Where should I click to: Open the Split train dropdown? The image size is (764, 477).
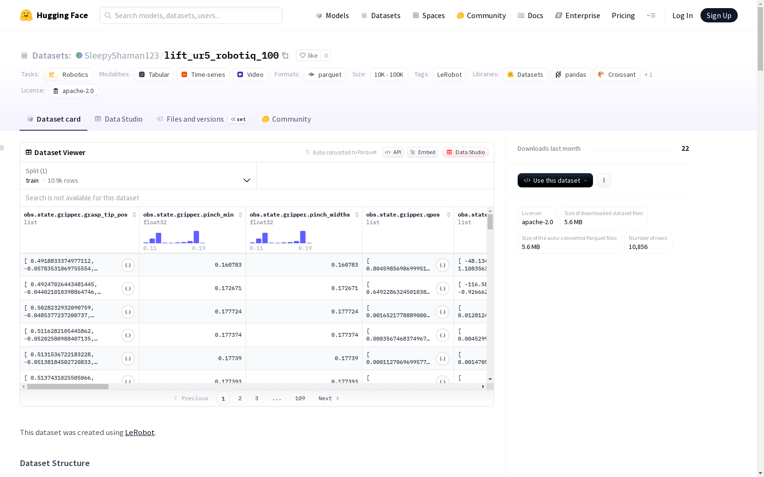click(138, 176)
